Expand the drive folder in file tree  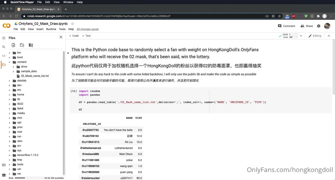[14, 67]
